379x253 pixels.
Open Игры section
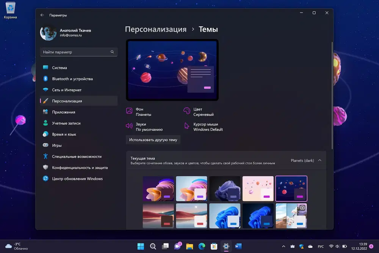[79, 145]
